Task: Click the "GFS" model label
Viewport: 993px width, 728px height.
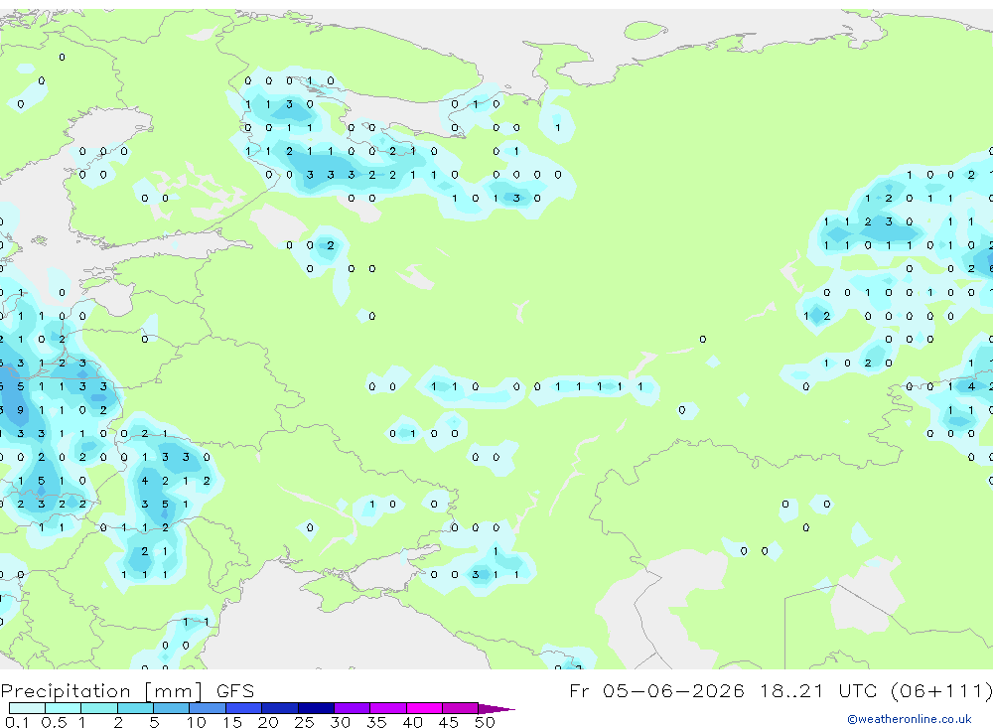Action: click(x=235, y=690)
